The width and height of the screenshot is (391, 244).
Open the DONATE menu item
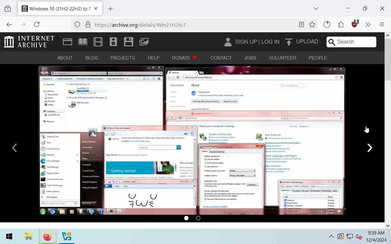(184, 58)
